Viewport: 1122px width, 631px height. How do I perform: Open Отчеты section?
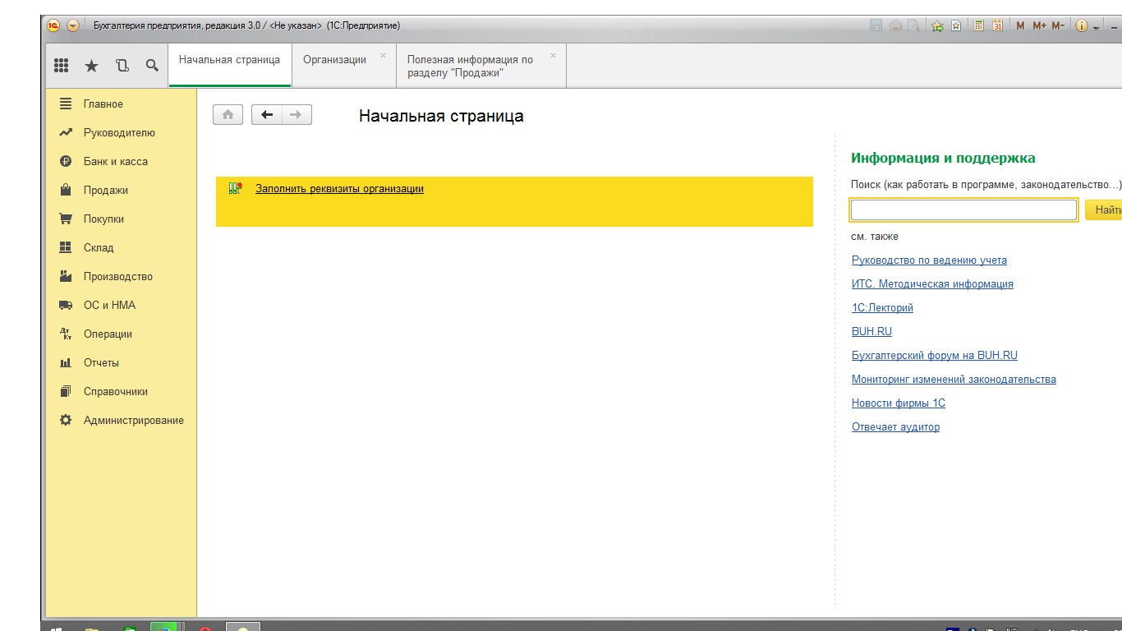point(122,363)
